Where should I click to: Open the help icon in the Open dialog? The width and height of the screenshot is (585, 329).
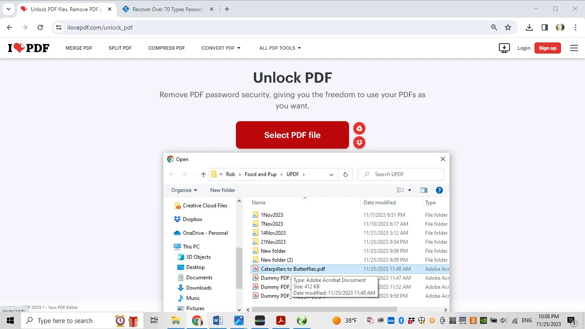click(439, 190)
